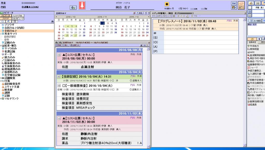Toggle the 詳細 detail view button
Viewport: 265px width, 150px height.
click(x=58, y=45)
